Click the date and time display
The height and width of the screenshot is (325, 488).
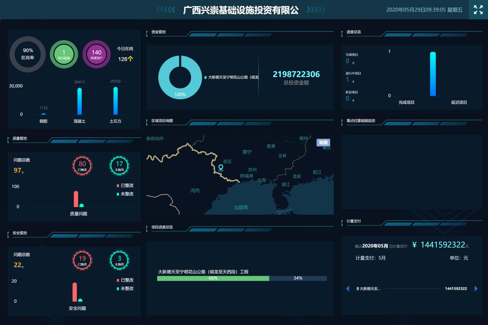point(424,10)
